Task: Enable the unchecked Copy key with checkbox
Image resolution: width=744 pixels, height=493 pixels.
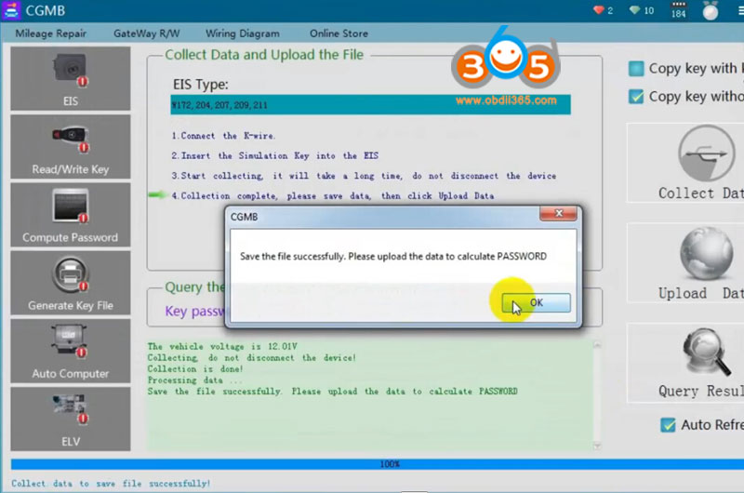Action: click(x=636, y=68)
